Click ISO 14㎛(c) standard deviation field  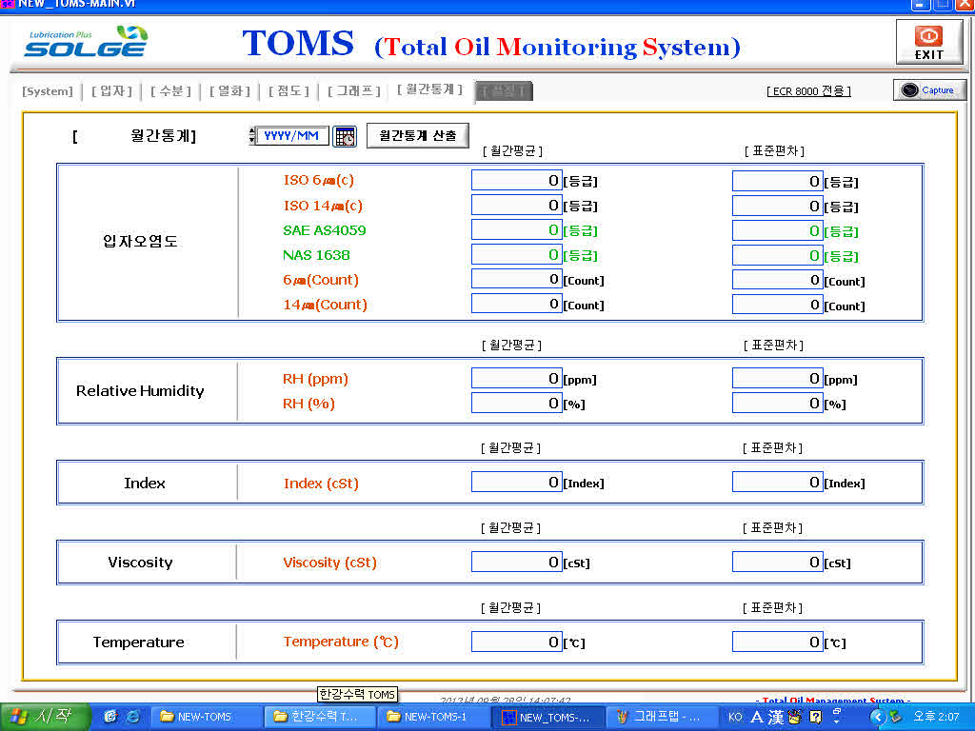coord(778,206)
